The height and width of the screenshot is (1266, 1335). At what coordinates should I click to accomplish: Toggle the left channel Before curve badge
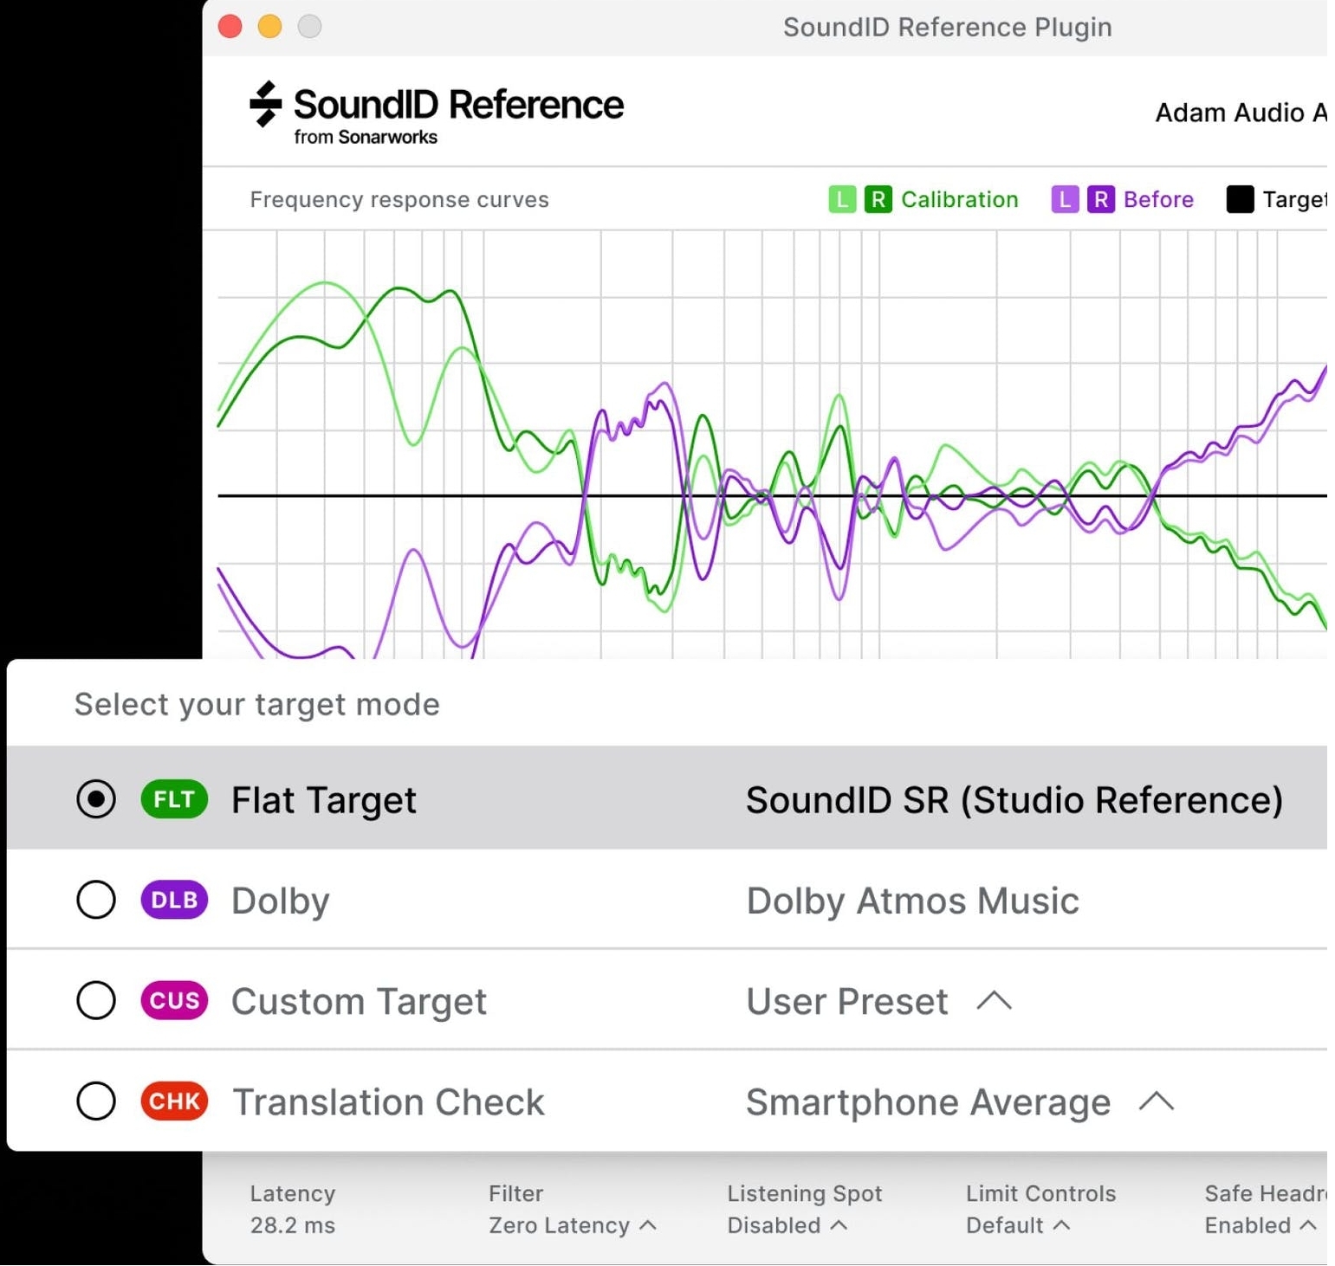(x=1064, y=199)
